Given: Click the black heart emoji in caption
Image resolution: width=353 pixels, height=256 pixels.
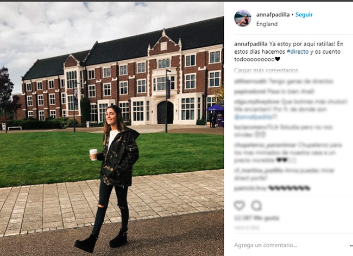Looking at the screenshot, I should click(x=278, y=59).
